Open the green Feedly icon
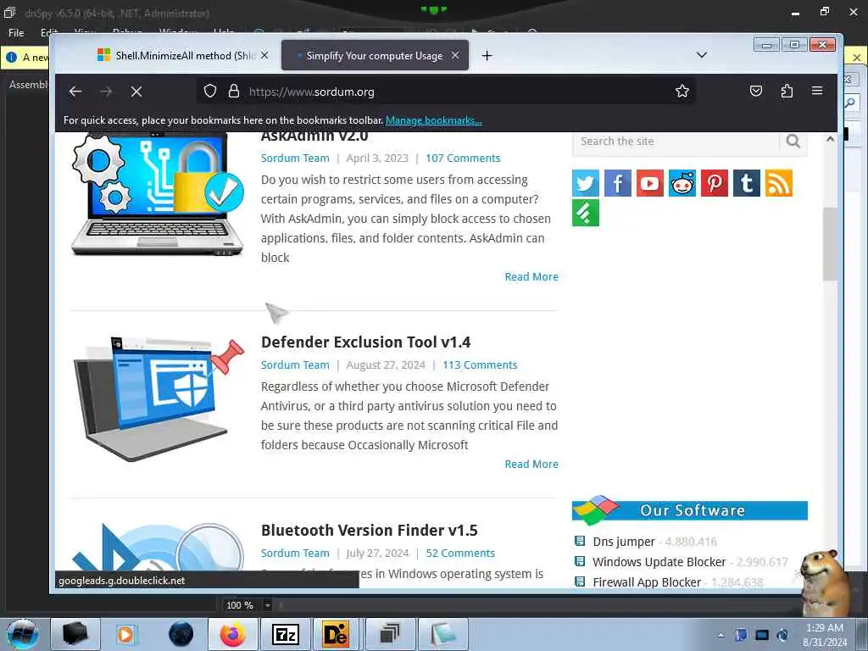Image resolution: width=868 pixels, height=651 pixels. (586, 213)
